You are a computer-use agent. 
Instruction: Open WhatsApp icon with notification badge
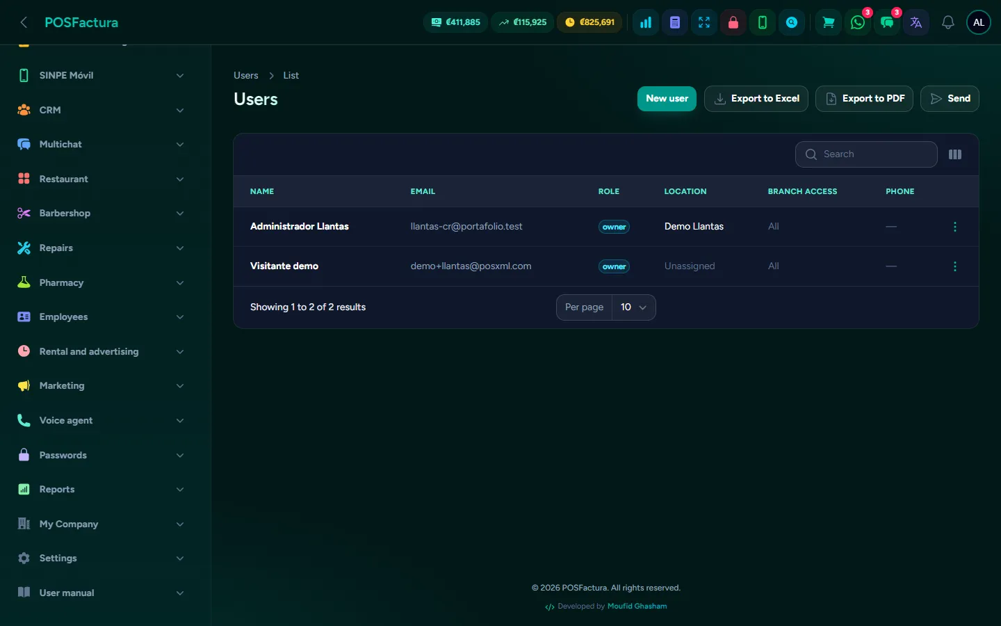click(858, 22)
